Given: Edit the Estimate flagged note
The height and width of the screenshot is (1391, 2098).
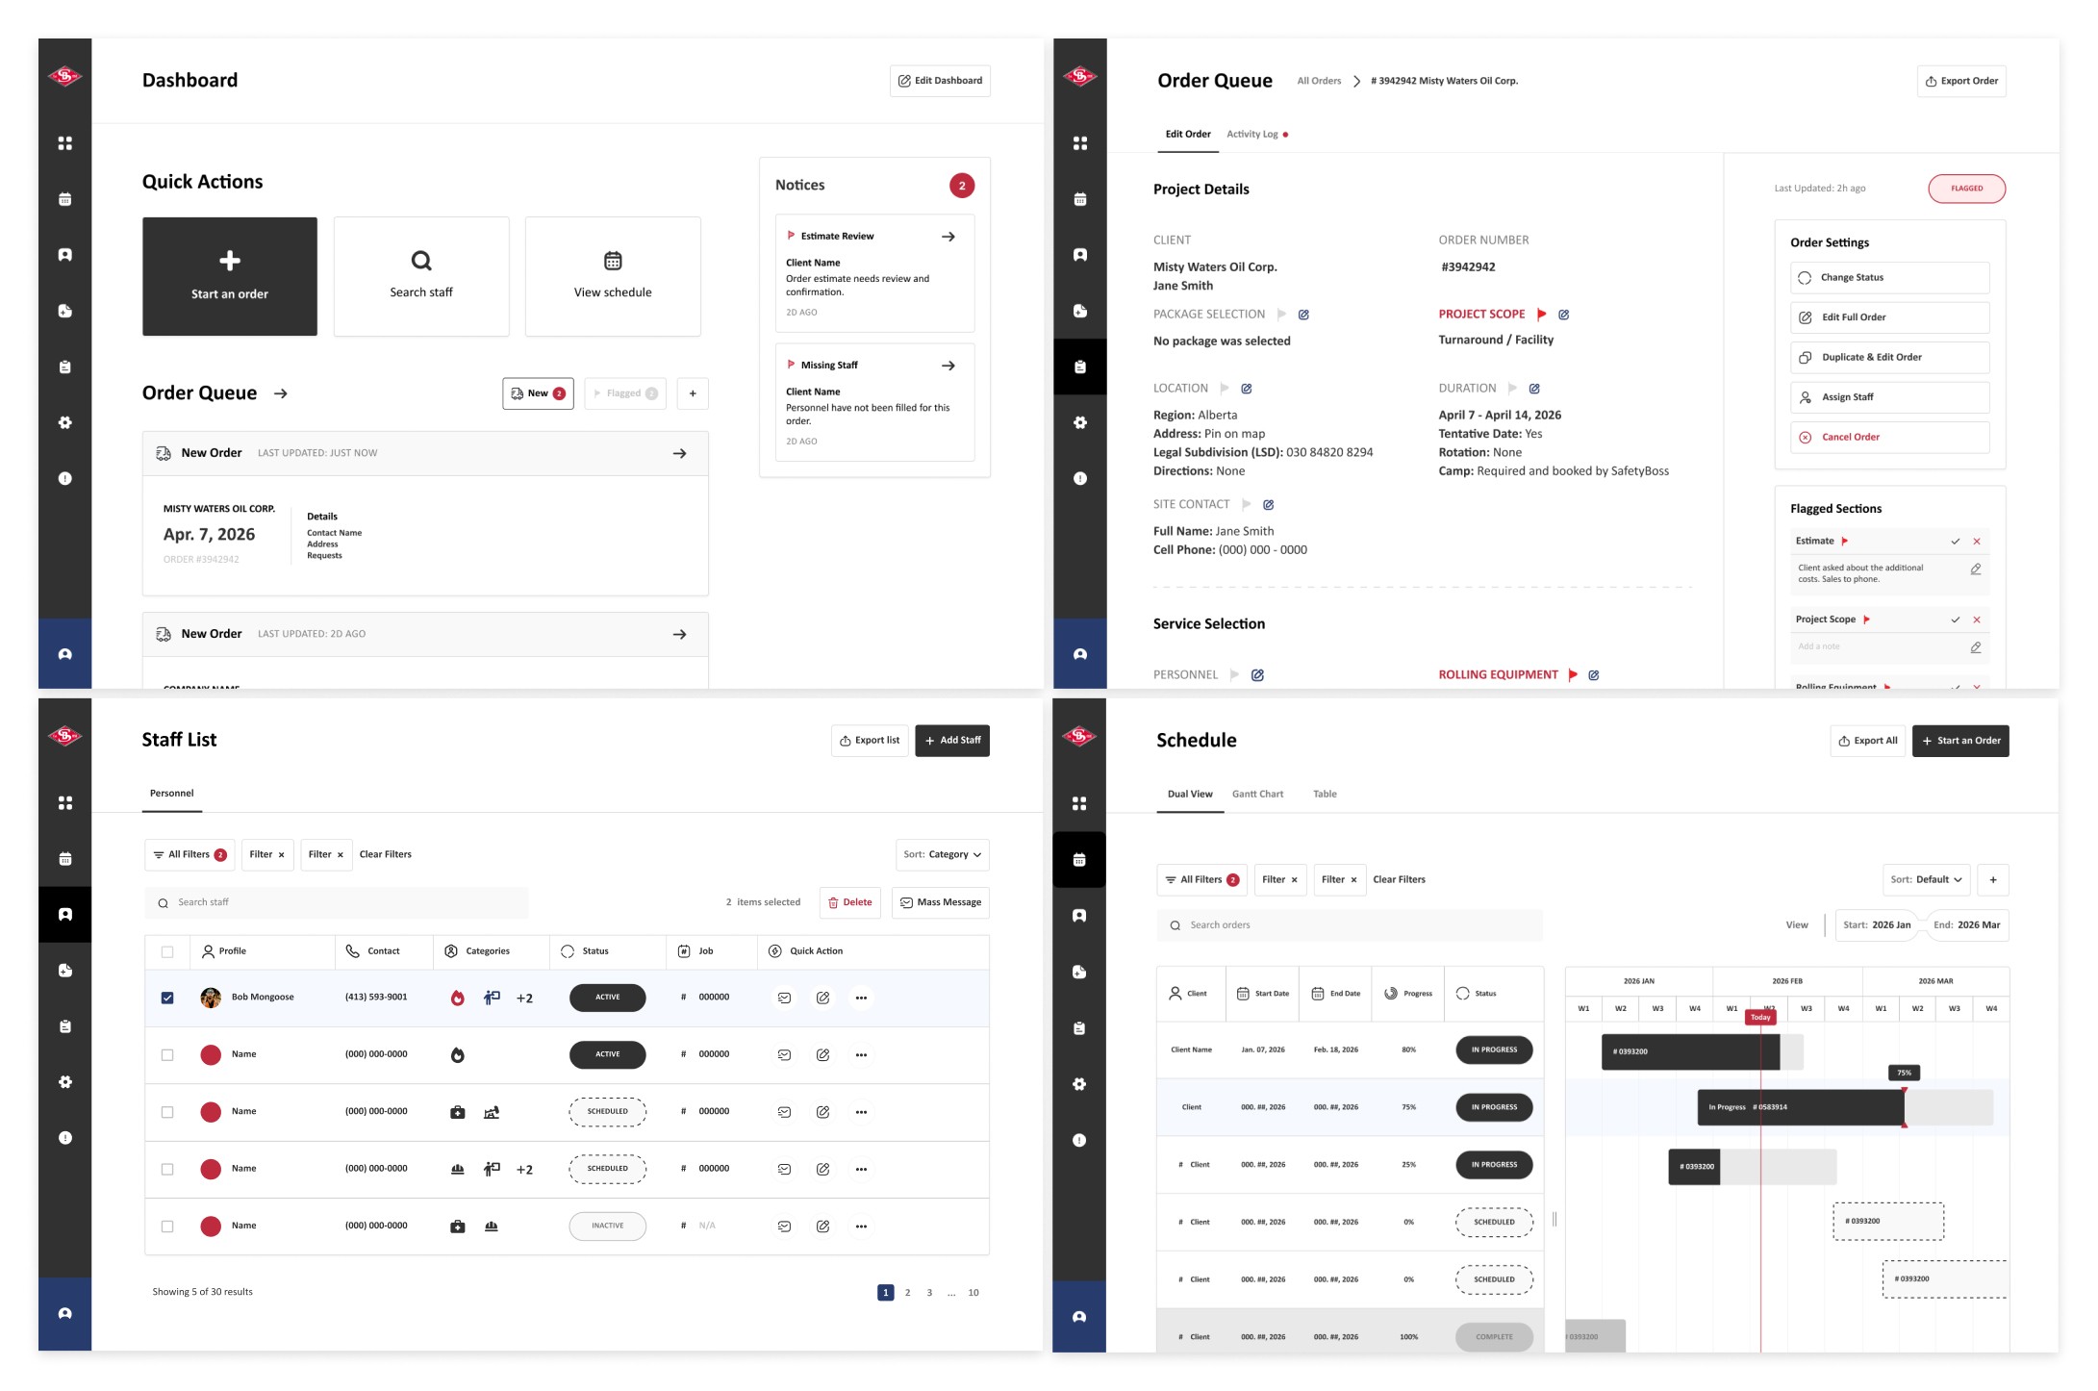Looking at the screenshot, I should pyautogui.click(x=1975, y=569).
